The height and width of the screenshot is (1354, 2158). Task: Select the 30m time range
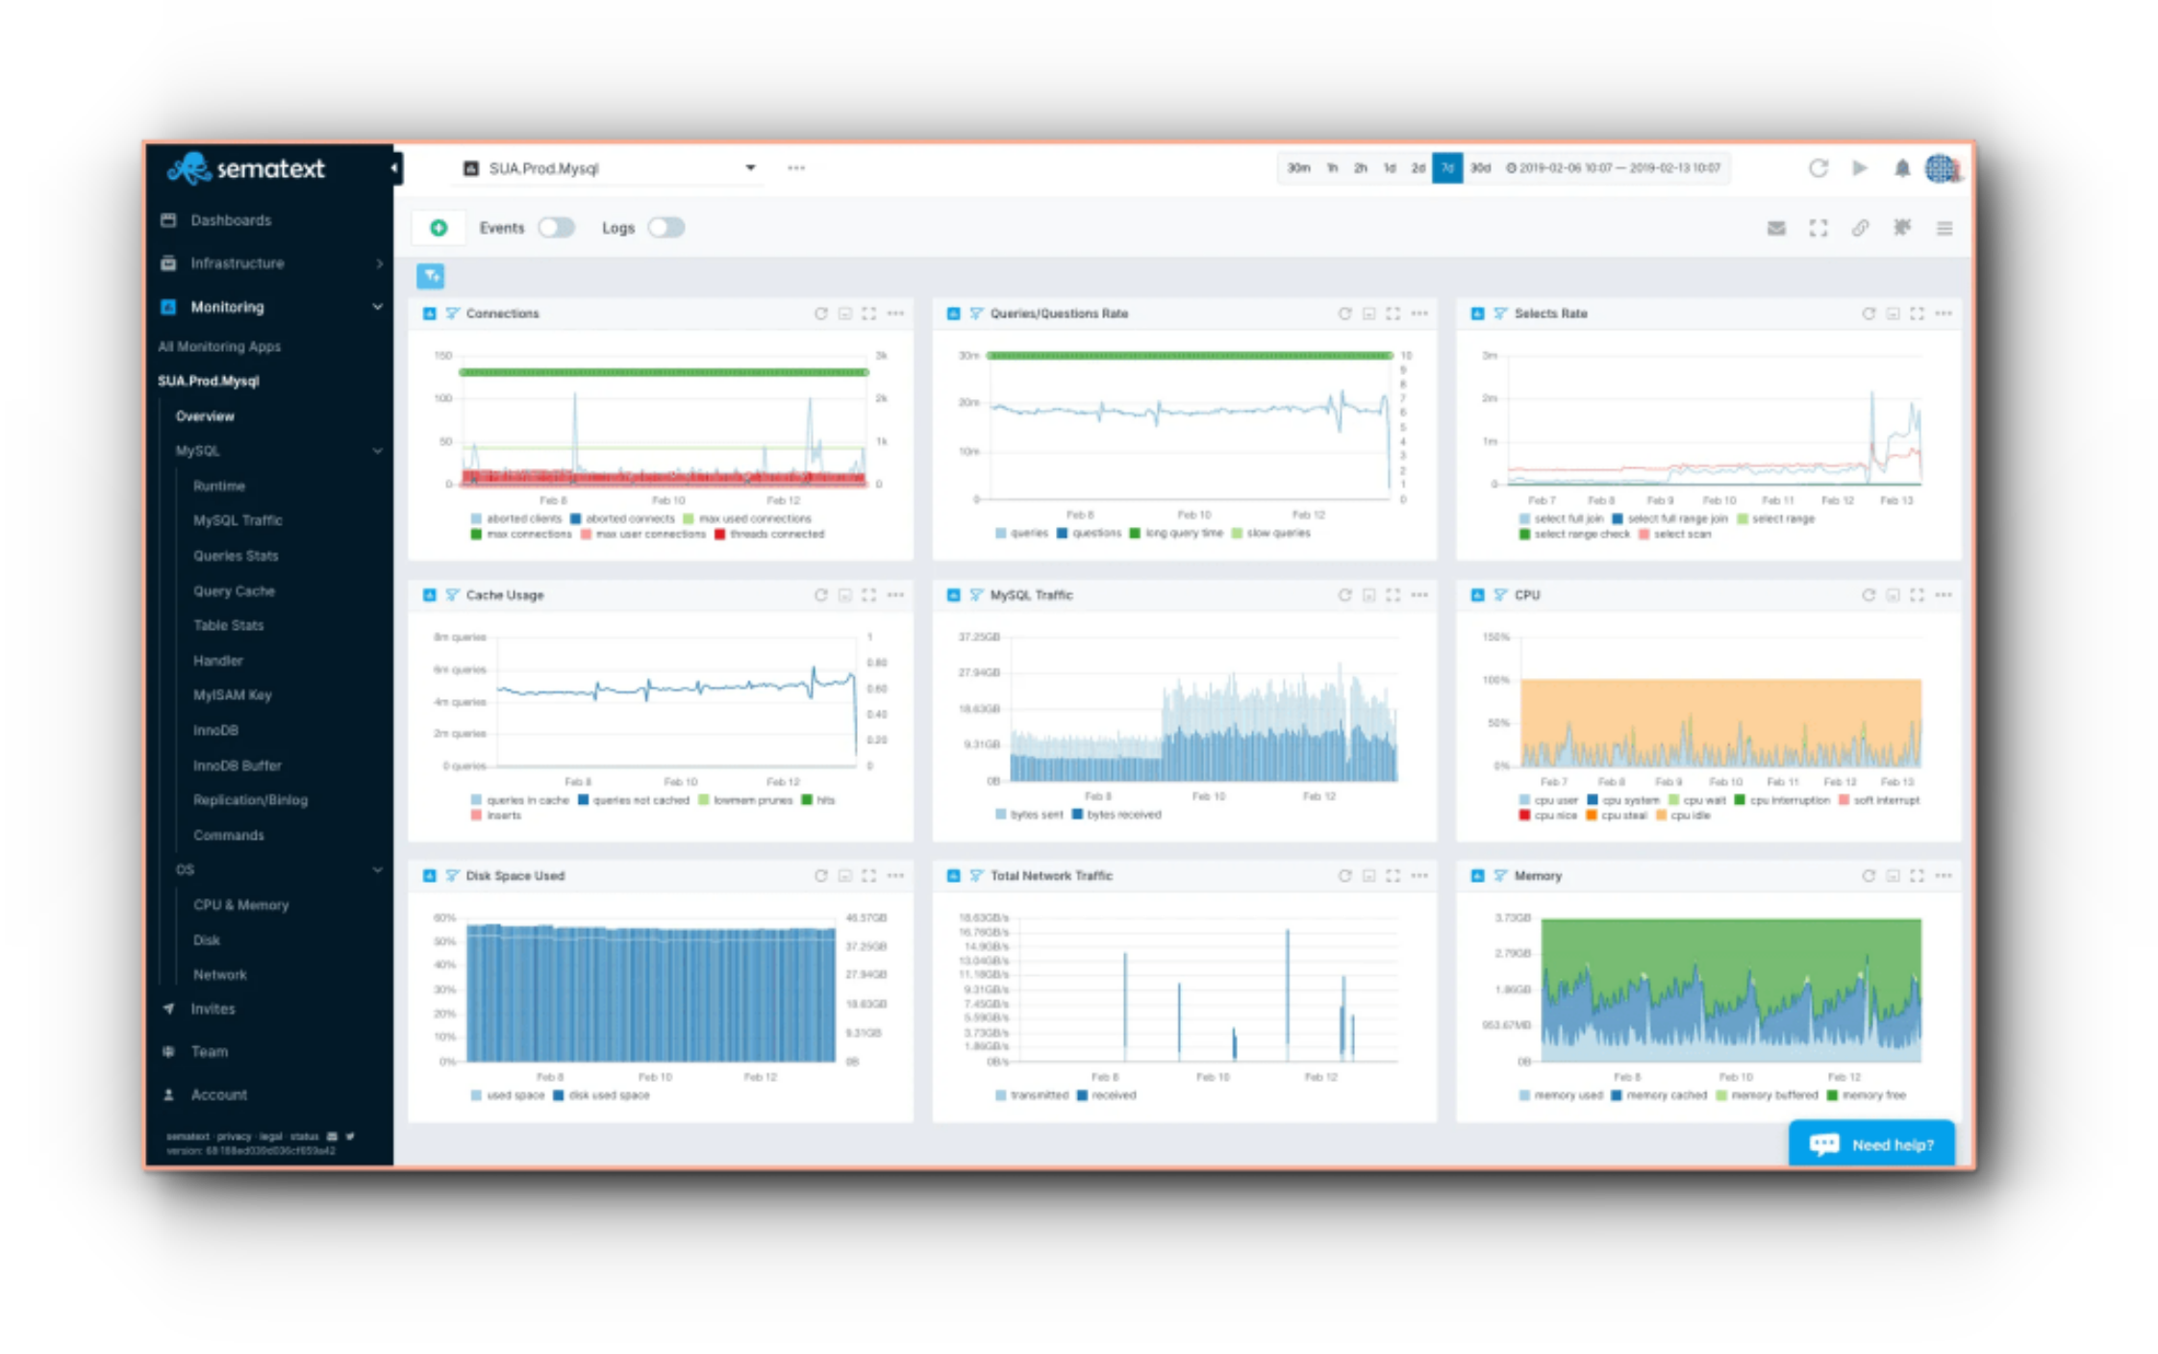coord(1298,168)
